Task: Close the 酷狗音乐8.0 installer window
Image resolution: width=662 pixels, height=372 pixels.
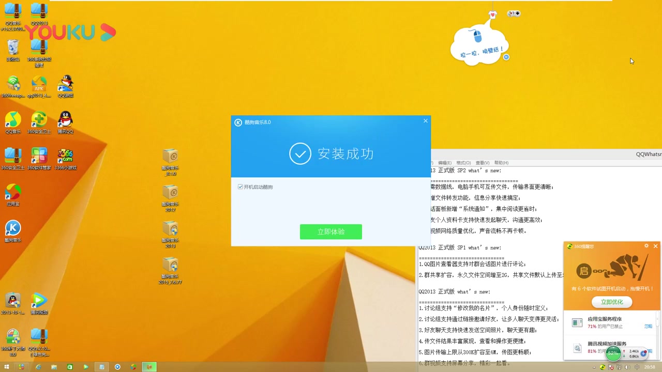Action: coord(426,121)
